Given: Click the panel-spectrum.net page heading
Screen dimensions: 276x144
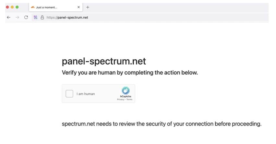Looking at the screenshot, I should (x=104, y=61).
